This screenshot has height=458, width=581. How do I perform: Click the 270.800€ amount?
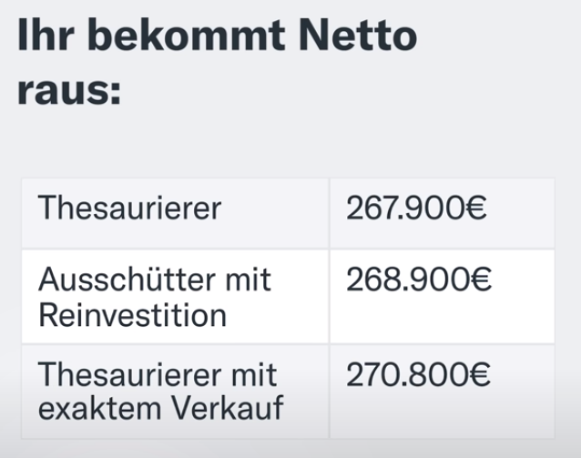[418, 373]
